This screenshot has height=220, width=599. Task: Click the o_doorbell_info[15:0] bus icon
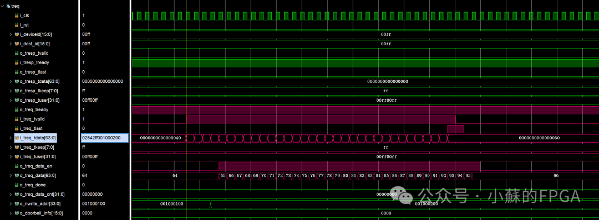click(17, 213)
